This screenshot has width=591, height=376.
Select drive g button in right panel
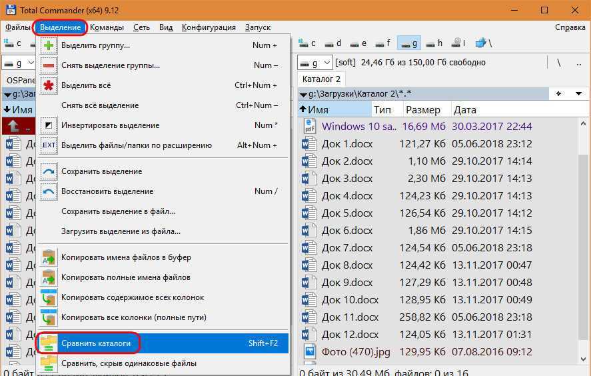[407, 43]
